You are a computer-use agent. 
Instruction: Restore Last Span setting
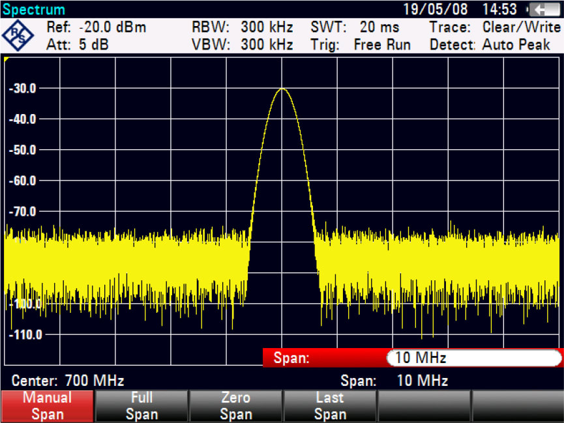[x=329, y=405]
